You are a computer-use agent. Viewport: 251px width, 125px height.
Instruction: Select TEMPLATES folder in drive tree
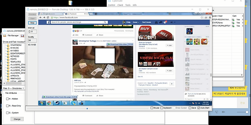(x=16, y=62)
